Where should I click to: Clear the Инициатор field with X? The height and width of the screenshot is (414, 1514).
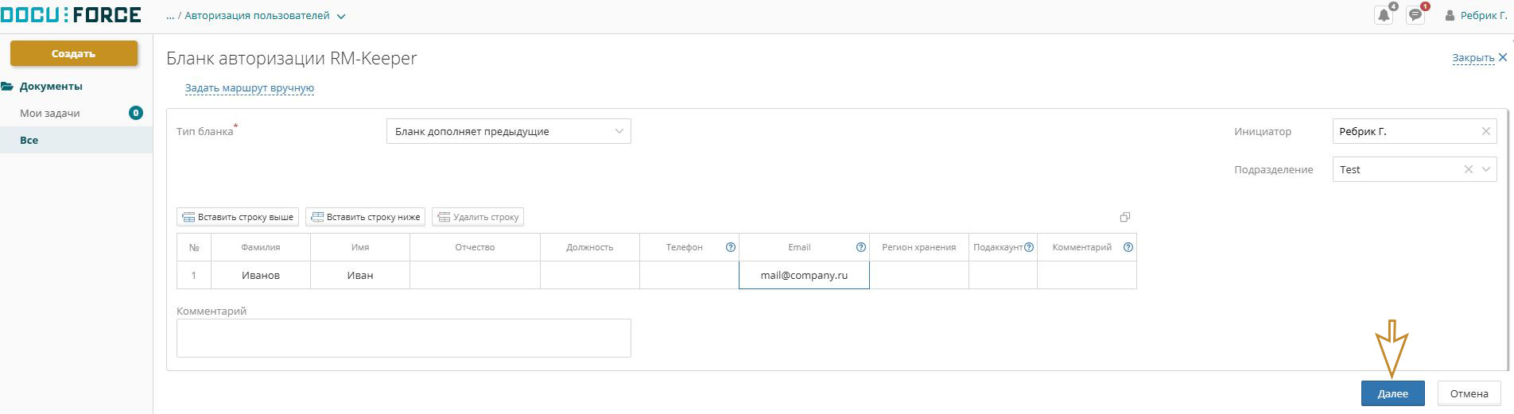pyautogui.click(x=1485, y=131)
